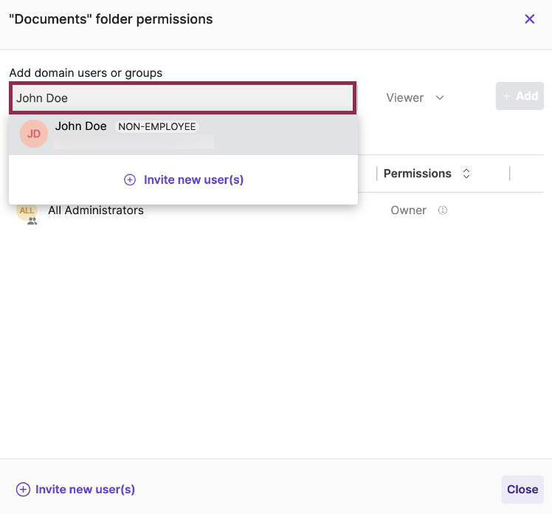This screenshot has height=514, width=552.
Task: Click the NON-EMPLOYEE badge next to John Doe
Action: click(x=157, y=126)
